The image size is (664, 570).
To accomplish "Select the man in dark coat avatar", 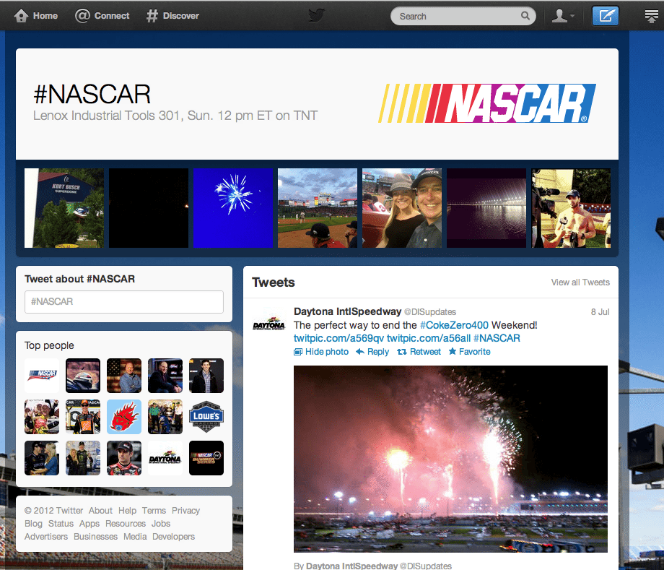I will tap(206, 376).
